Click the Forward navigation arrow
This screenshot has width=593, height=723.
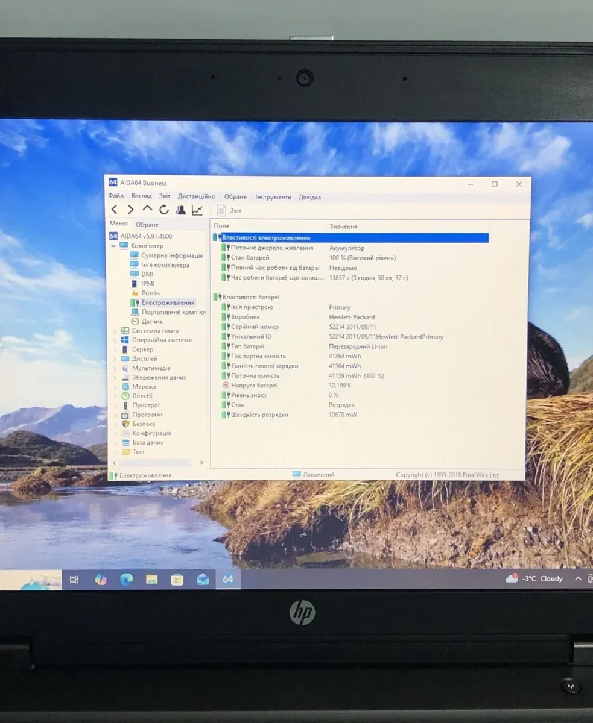tap(130, 210)
